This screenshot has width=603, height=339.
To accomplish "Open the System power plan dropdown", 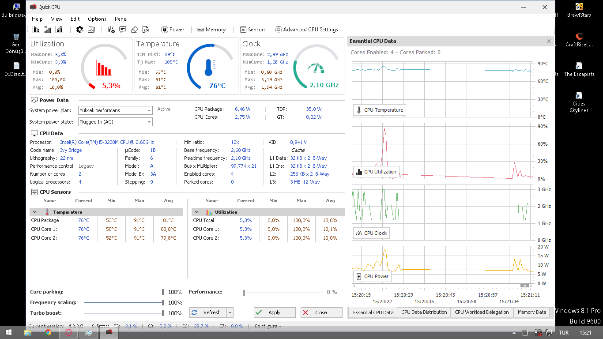I will point(115,110).
